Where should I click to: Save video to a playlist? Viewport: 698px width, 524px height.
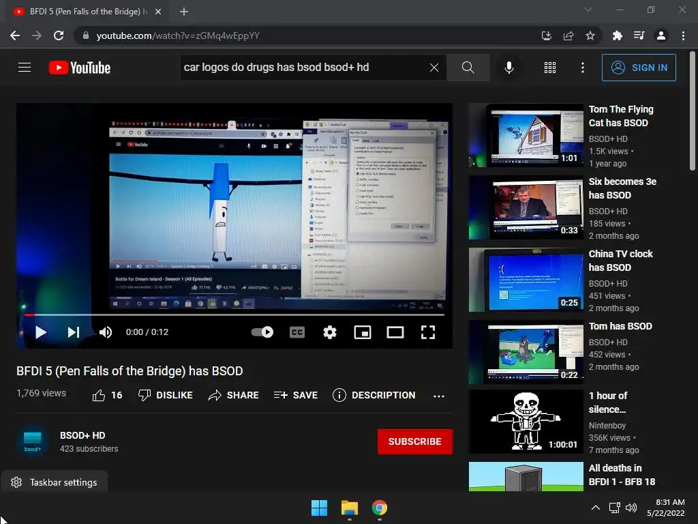296,395
